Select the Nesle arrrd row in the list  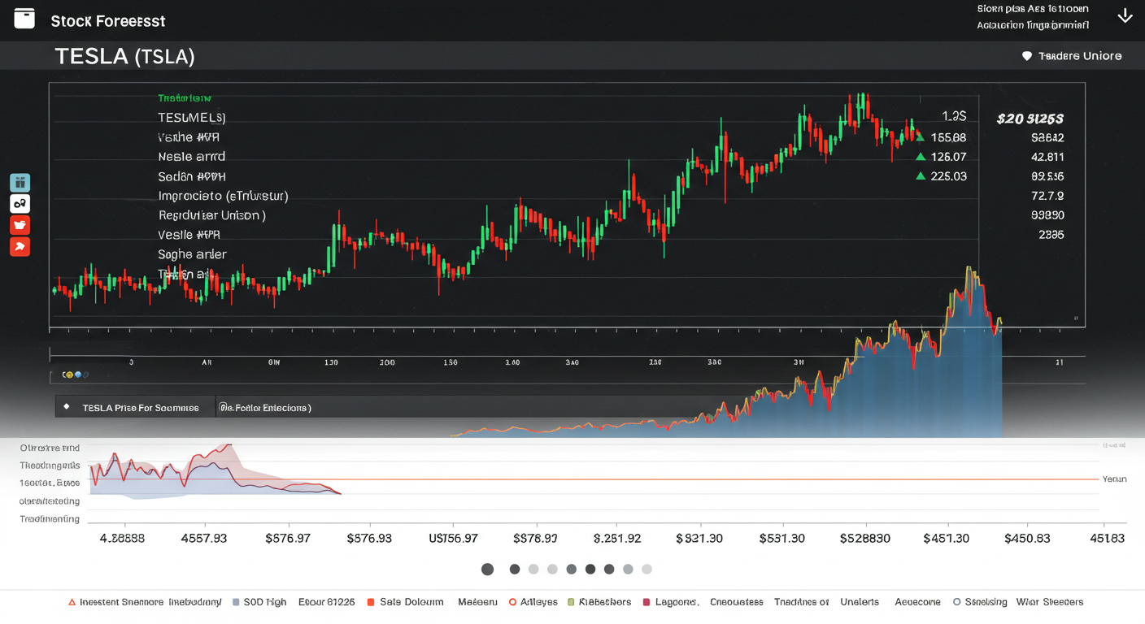pos(191,156)
